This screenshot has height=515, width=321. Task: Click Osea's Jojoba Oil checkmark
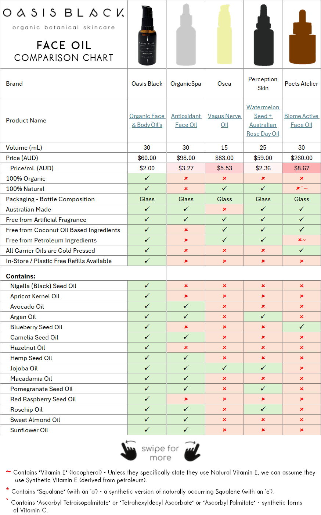coord(224,368)
